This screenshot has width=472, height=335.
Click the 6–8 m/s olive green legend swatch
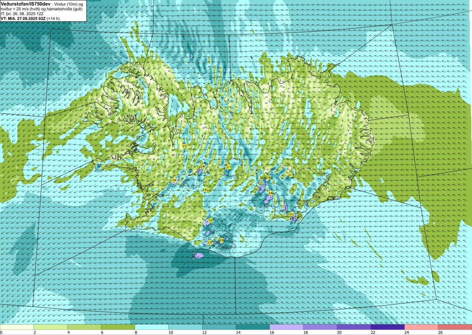point(118,327)
